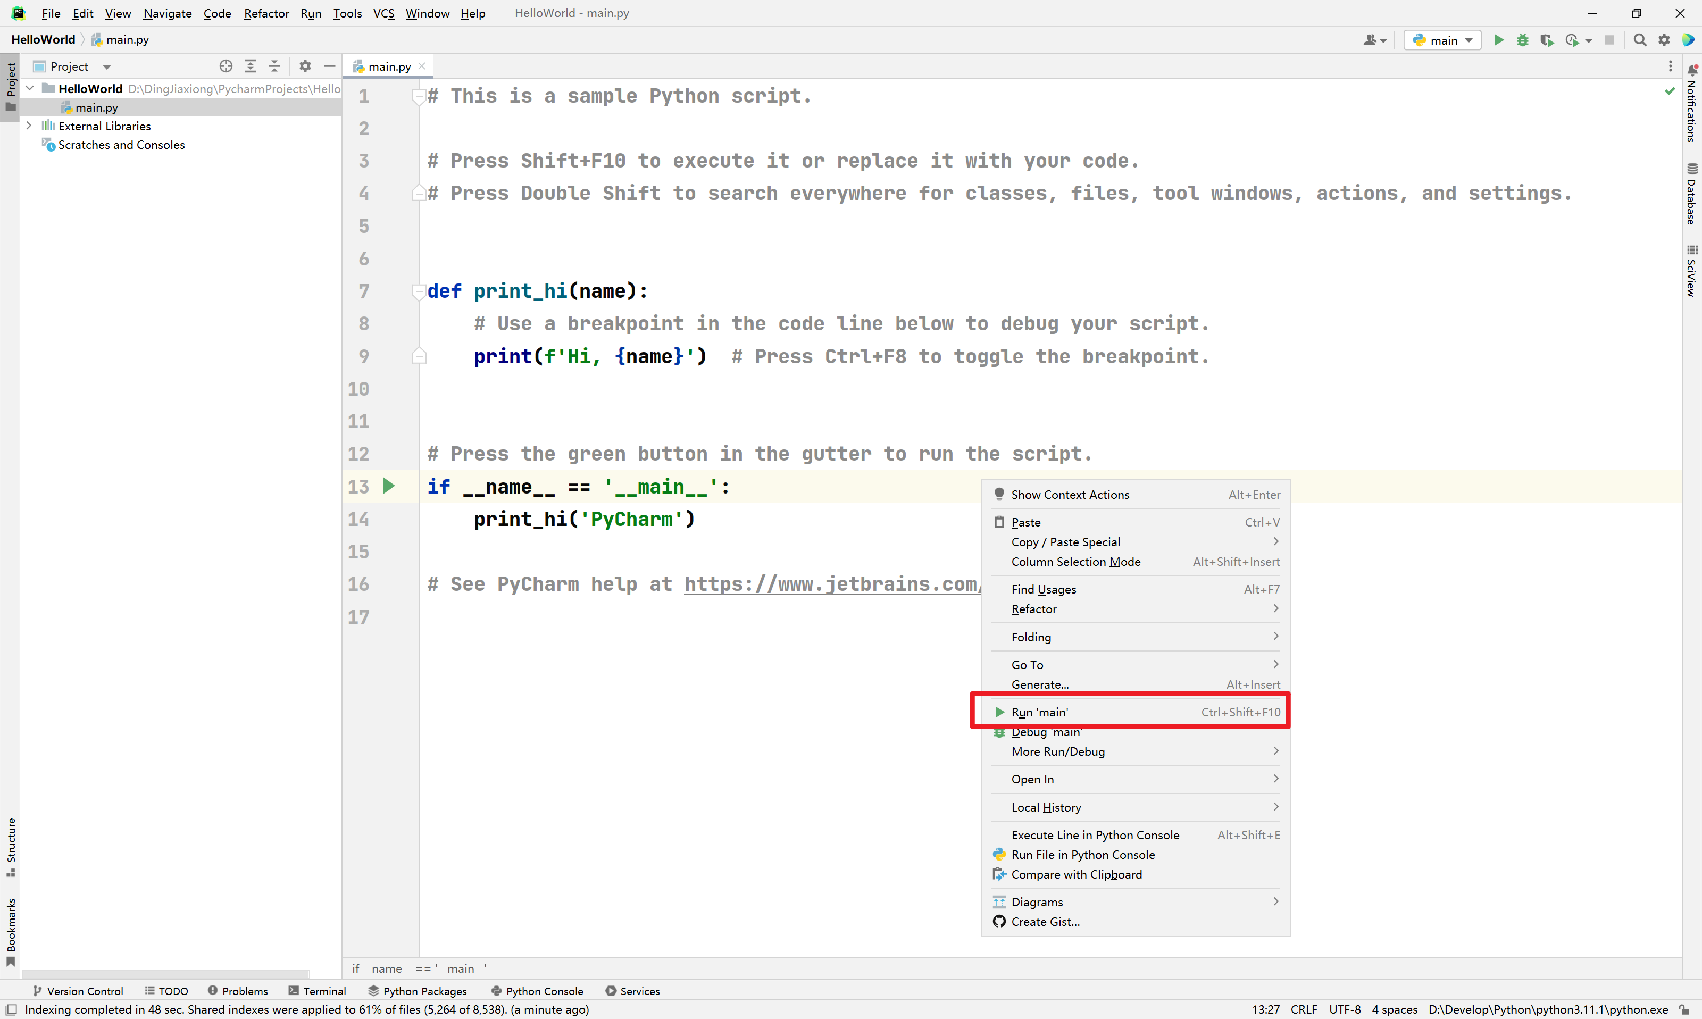Viewport: 1702px width, 1019px height.
Task: Expand the Refactor context submenu
Action: [1136, 609]
